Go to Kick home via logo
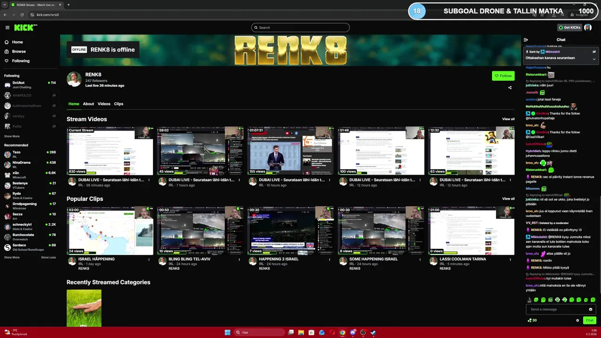Screen dimensions: 601x338 click(25, 28)
